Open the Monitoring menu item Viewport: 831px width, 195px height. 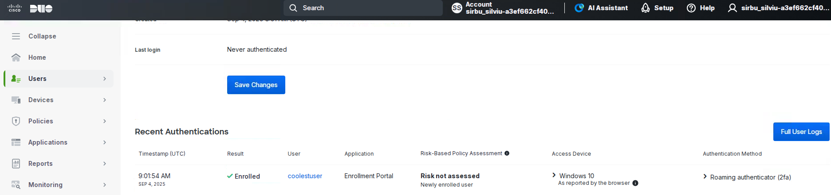[x=59, y=185]
